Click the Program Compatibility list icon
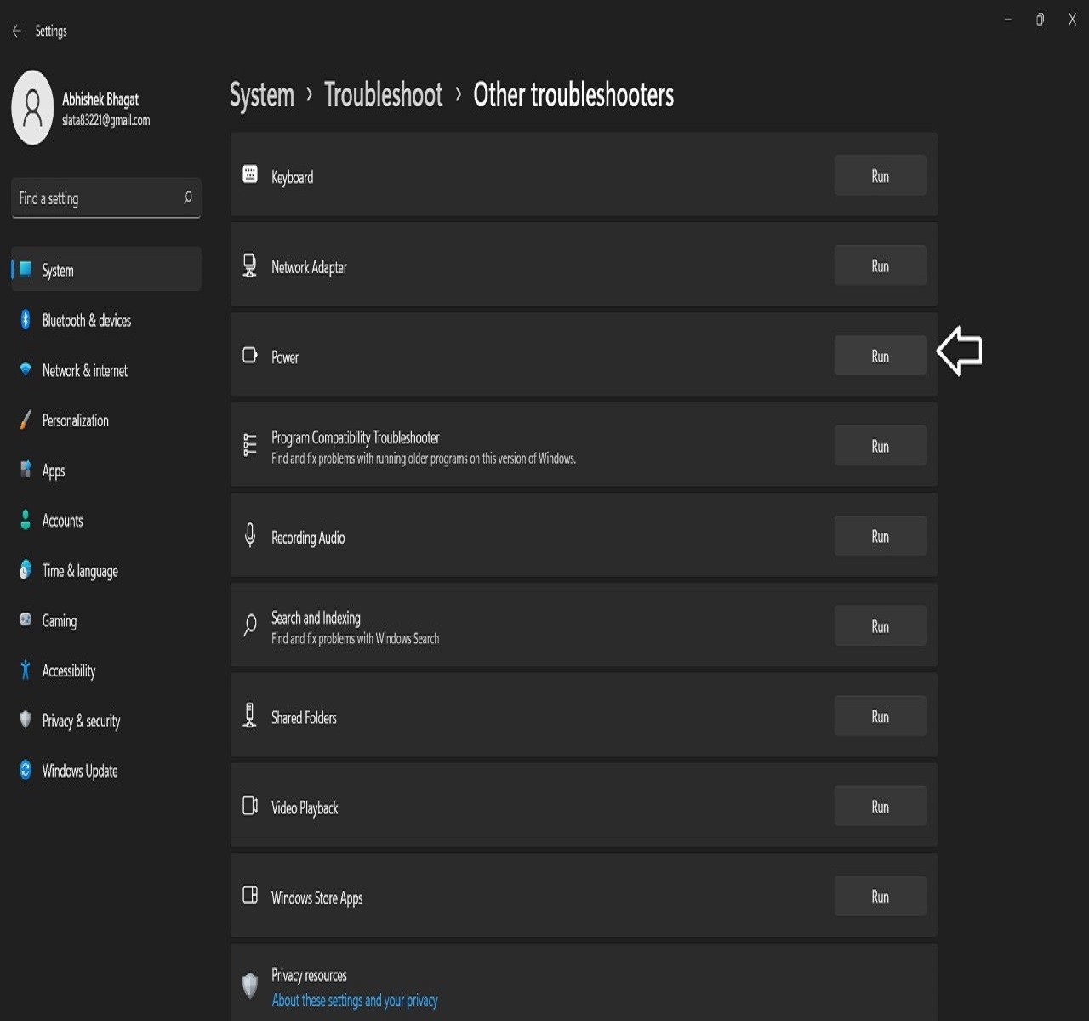 (250, 445)
